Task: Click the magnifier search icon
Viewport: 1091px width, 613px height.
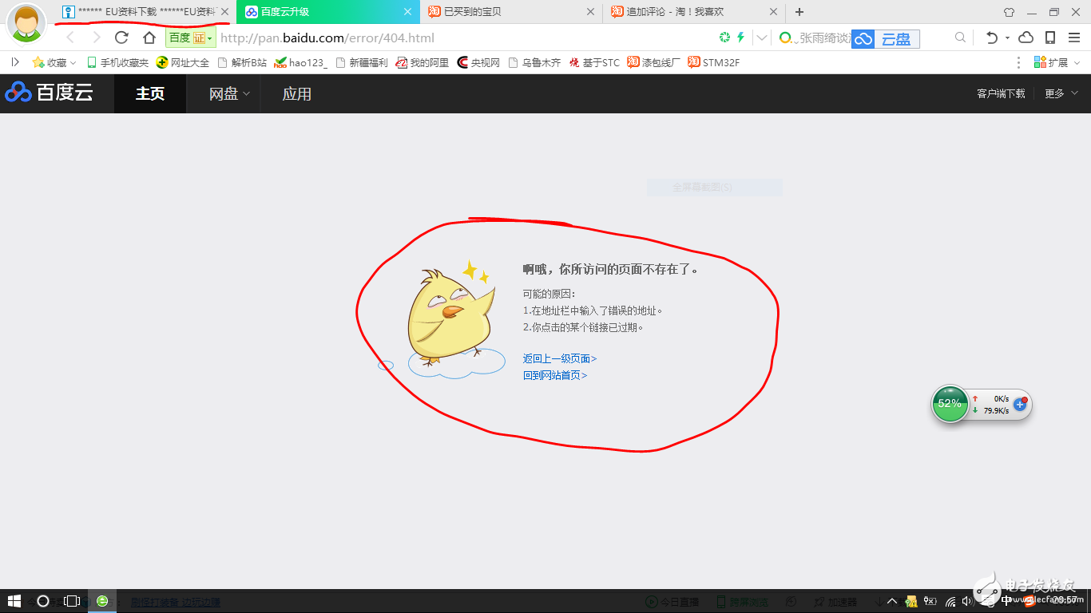Action: [x=961, y=38]
